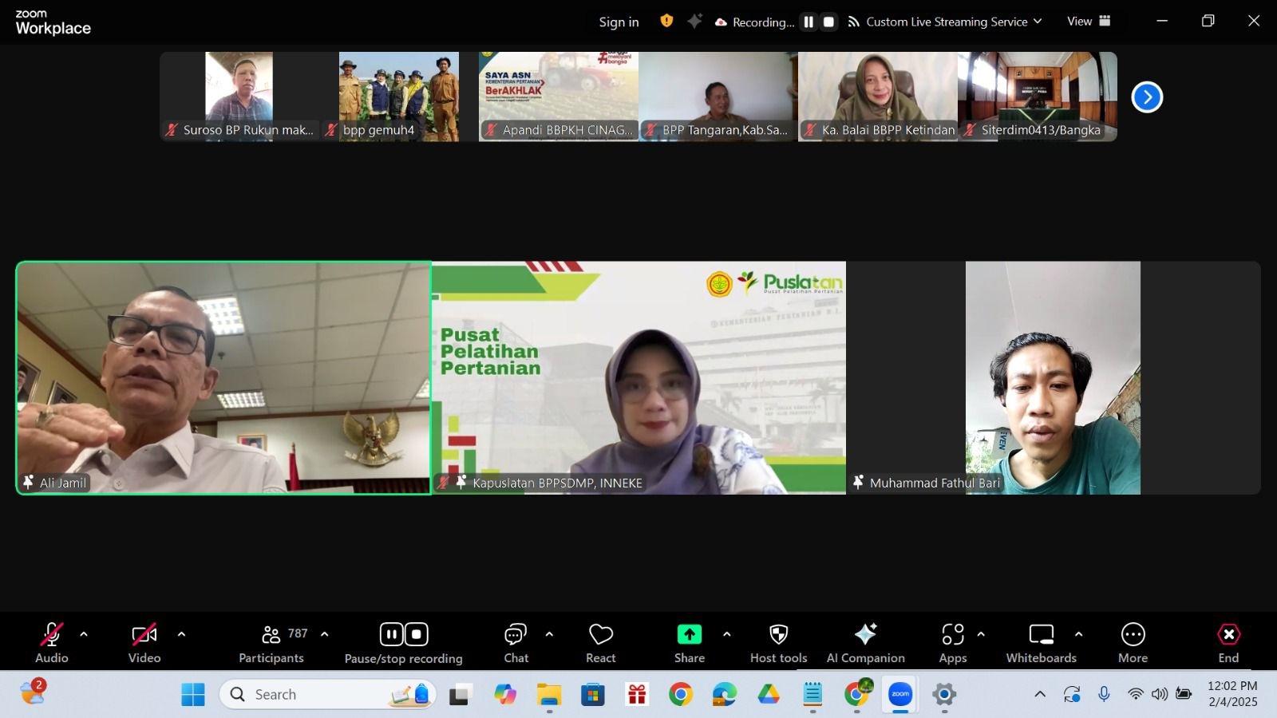The image size is (1277, 718).
Task: Expand the Participants options caret
Action: [x=324, y=634]
